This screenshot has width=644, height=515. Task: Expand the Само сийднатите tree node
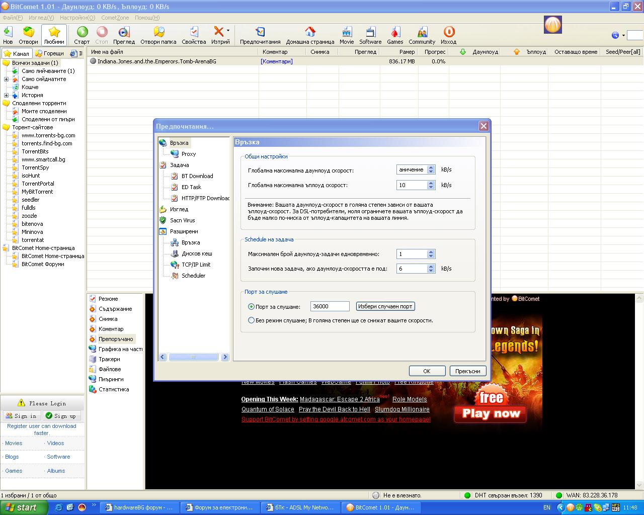point(6,79)
